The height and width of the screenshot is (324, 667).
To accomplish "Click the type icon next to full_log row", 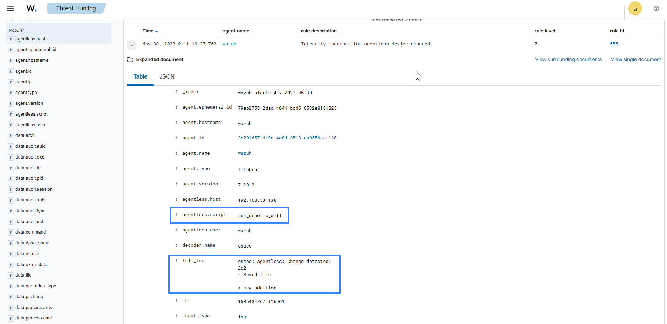I will (x=176, y=261).
